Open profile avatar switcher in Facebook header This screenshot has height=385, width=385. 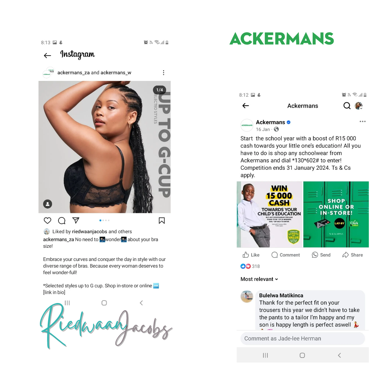[x=359, y=106]
